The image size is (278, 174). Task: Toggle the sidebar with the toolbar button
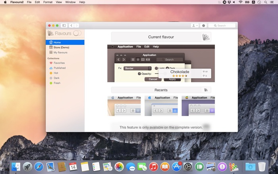coord(64,25)
